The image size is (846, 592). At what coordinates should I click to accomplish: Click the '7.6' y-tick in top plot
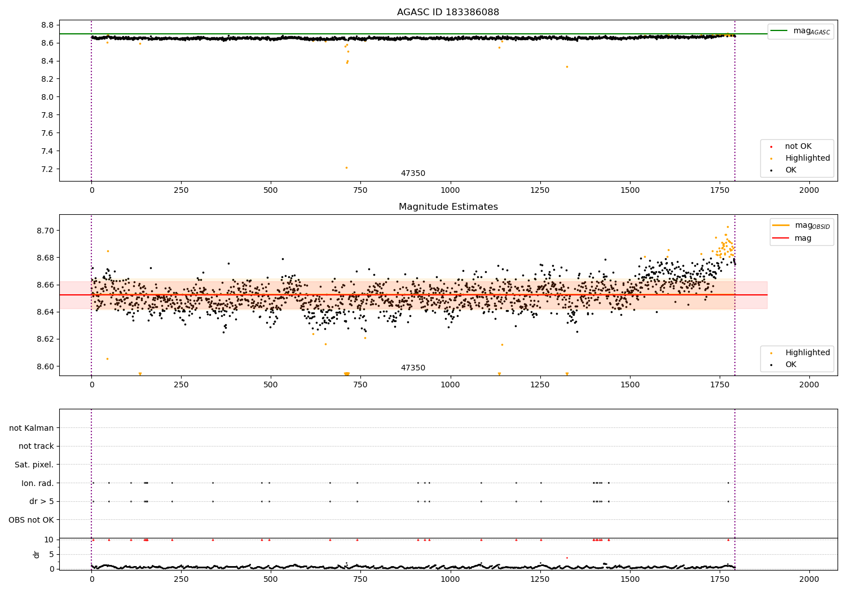coord(47,133)
